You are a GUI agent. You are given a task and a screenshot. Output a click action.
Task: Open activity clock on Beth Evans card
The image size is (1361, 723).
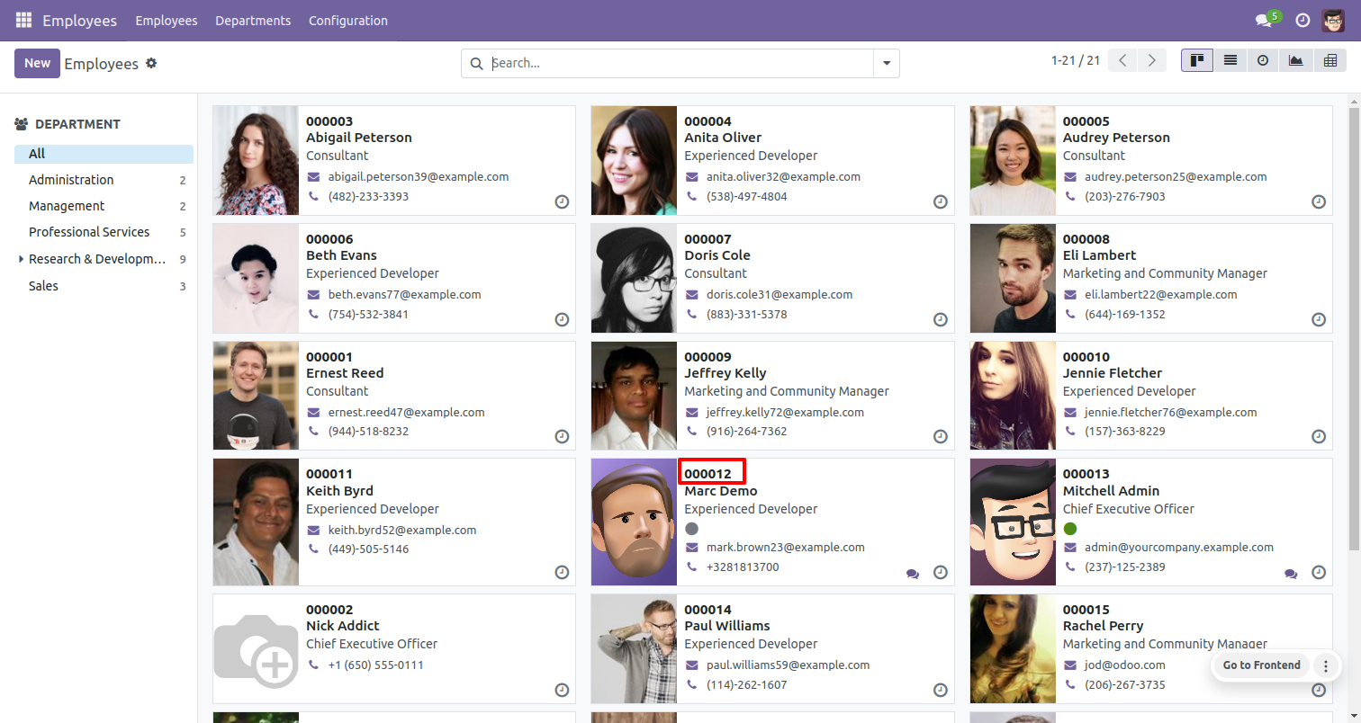click(x=562, y=319)
